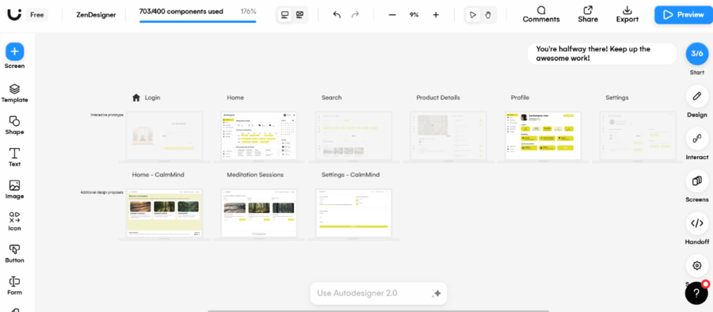Select the Text tool
The height and width of the screenshot is (312, 713).
click(14, 158)
